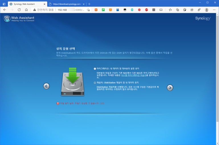Open a new browser tab

pyautogui.click(x=89, y=4)
